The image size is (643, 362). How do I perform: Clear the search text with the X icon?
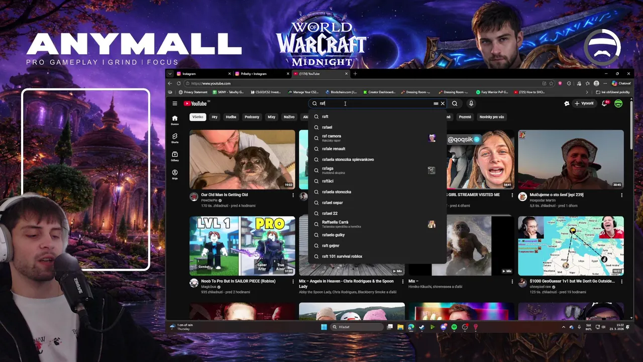[443, 104]
